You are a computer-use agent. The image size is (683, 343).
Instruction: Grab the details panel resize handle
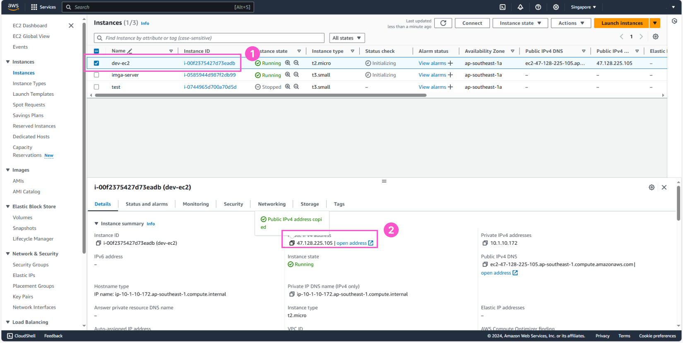tap(384, 181)
